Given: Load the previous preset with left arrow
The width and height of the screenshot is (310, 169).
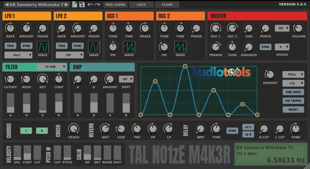Looking at the screenshot, I should (7, 5).
